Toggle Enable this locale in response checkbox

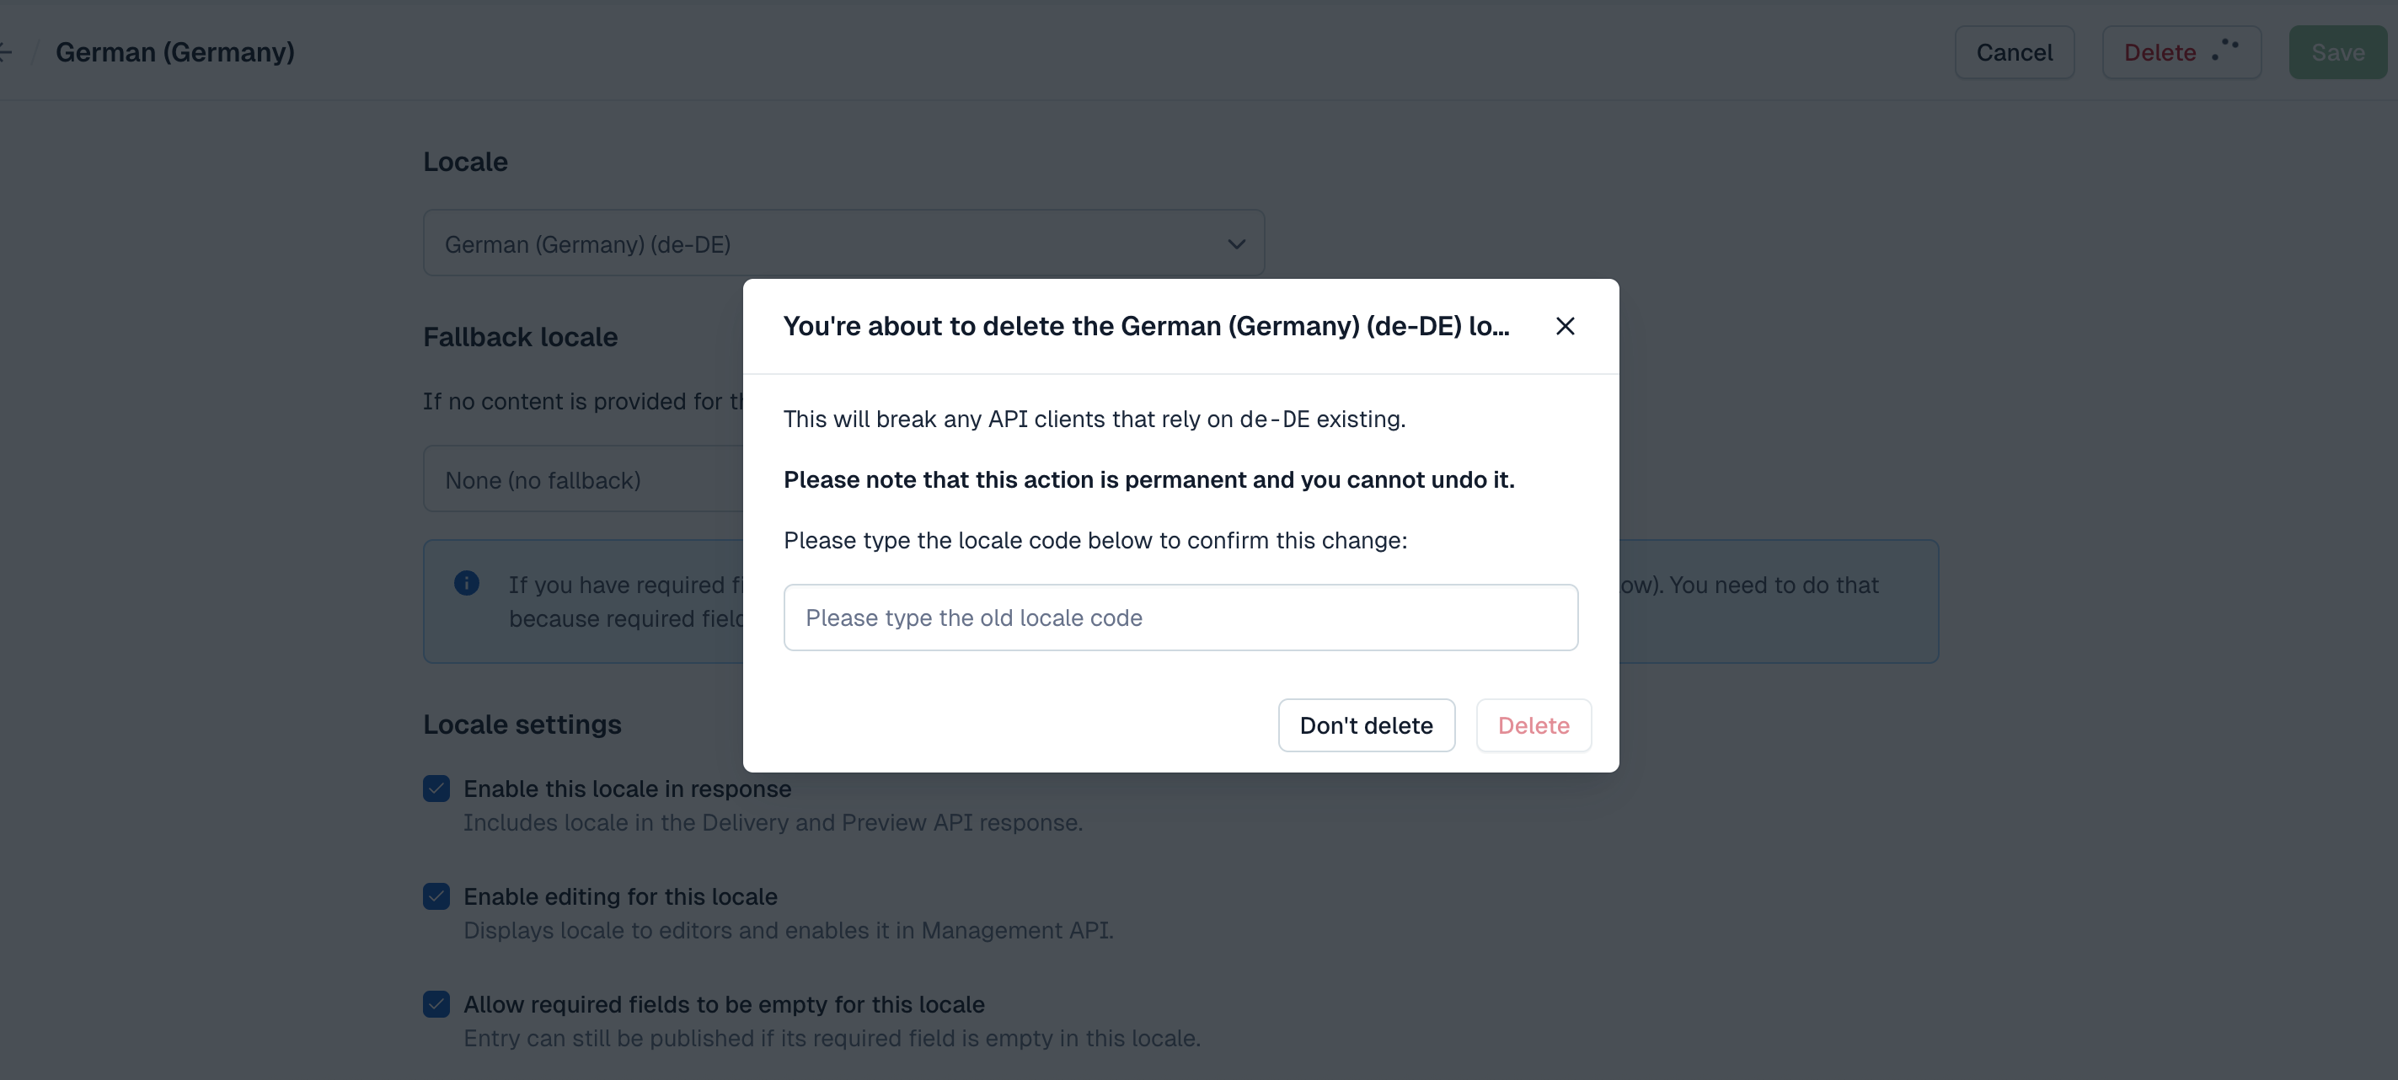click(436, 789)
